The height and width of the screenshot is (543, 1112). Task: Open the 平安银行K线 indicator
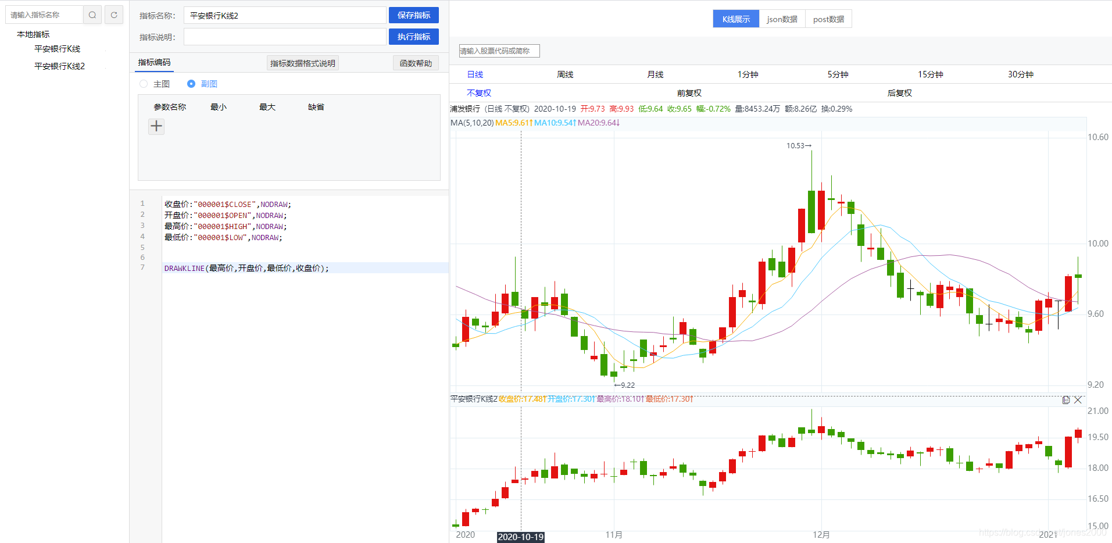coord(57,49)
